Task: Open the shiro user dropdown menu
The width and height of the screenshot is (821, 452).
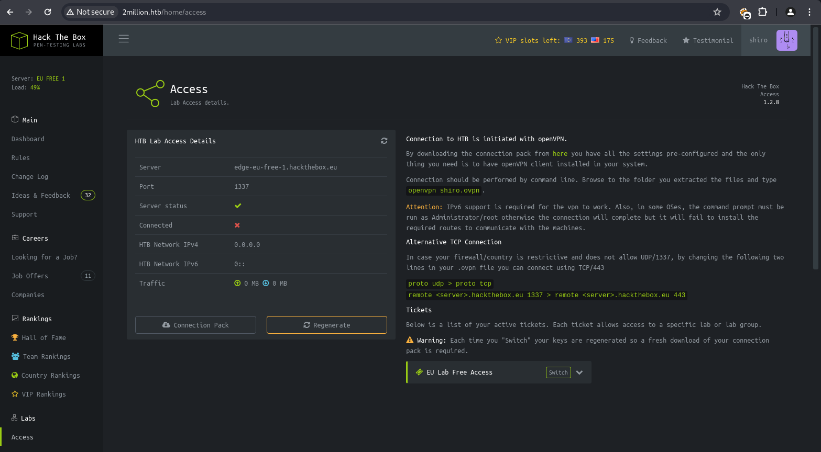Action: click(x=758, y=40)
